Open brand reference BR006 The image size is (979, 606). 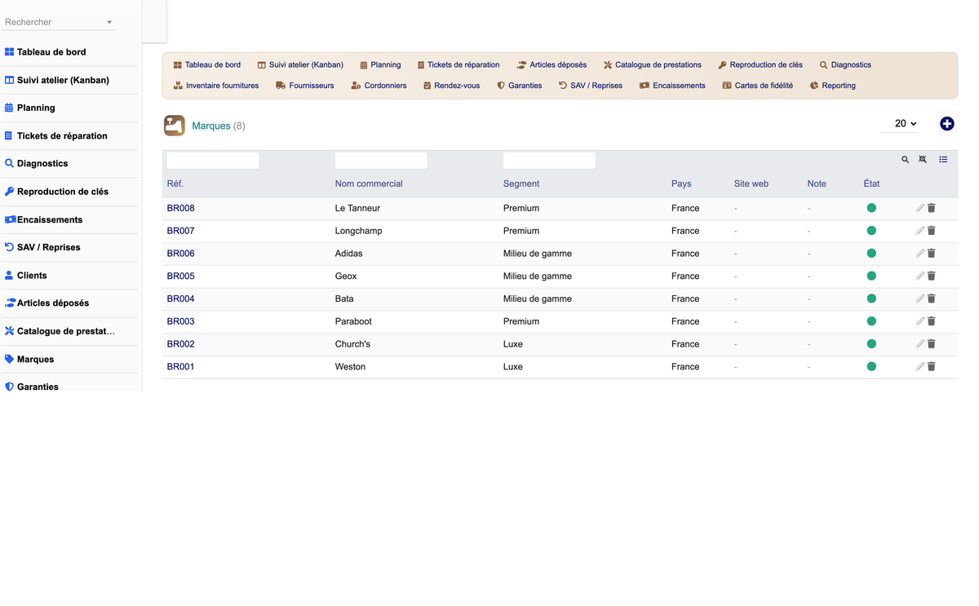(181, 254)
